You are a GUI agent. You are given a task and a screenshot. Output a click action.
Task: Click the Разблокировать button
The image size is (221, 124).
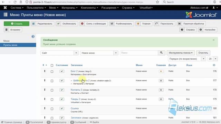click(122, 24)
